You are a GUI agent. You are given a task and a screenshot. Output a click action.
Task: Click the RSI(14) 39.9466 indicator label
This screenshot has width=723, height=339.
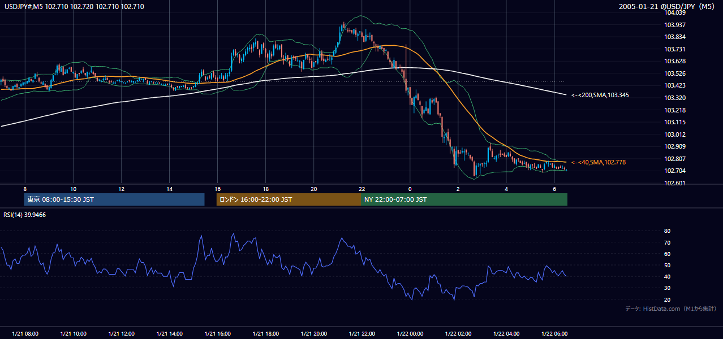pyautogui.click(x=25, y=215)
